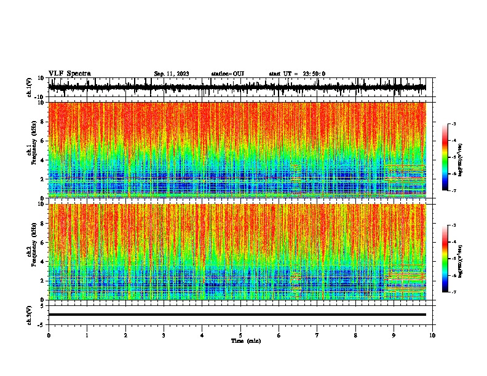Click the "station=OUI" header label
Viewport: 487px width, 376px height.
228,74
